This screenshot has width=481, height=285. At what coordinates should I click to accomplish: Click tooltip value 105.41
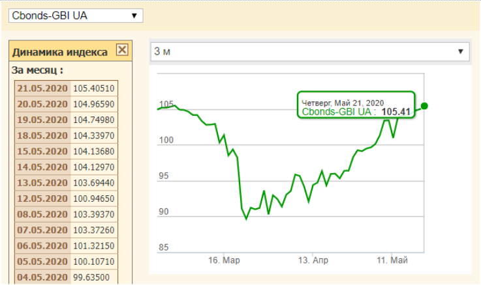(x=396, y=112)
